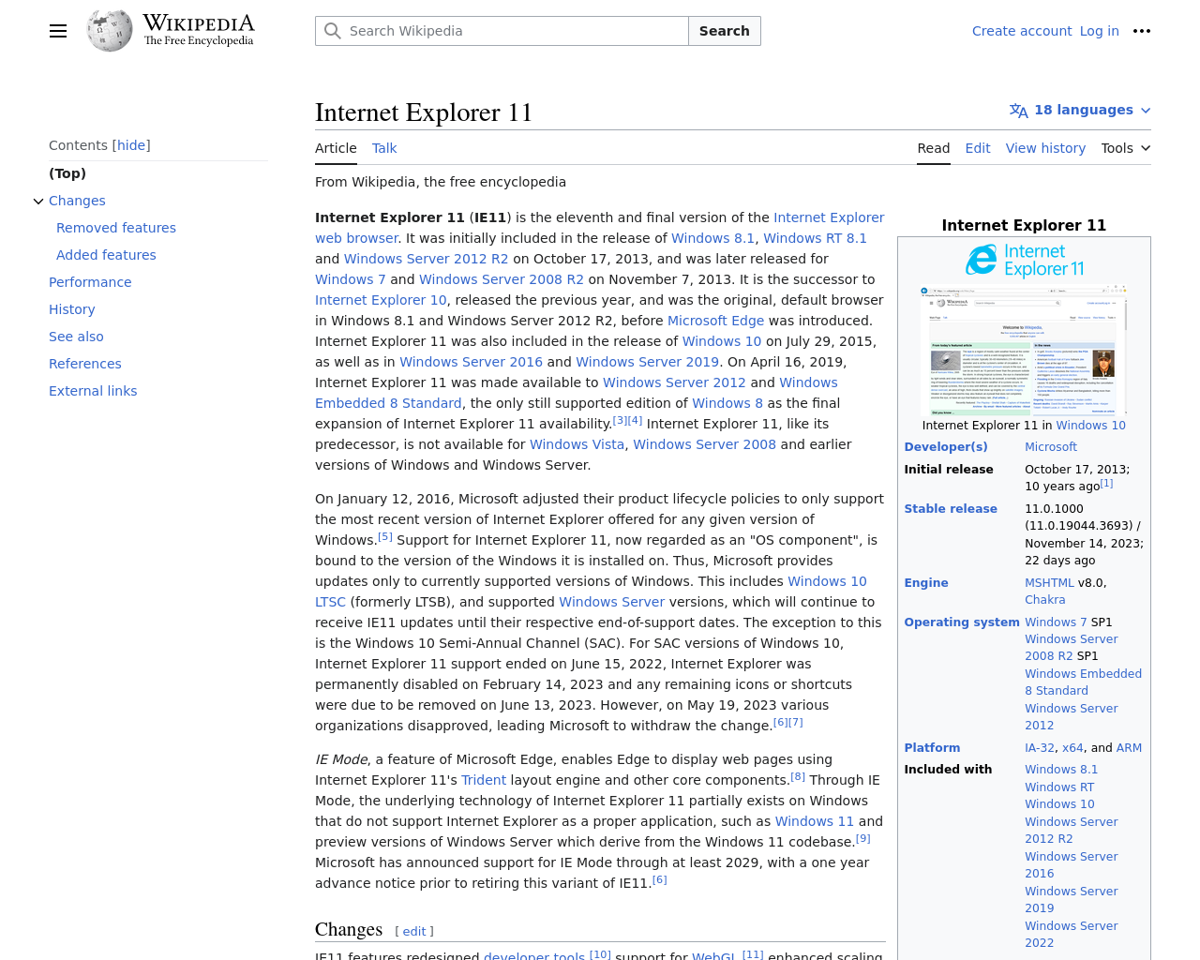
Task: Jump to External links in contents
Action: click(x=93, y=391)
